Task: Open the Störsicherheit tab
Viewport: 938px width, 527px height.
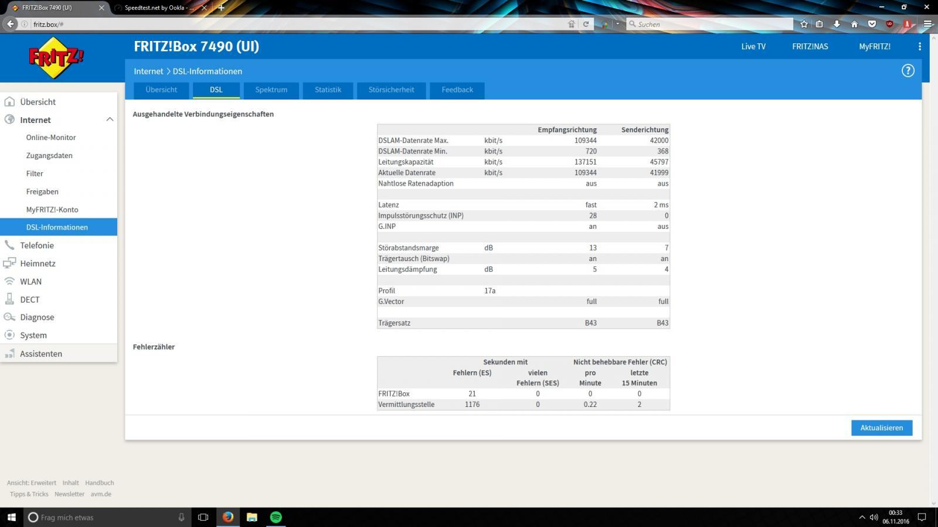Action: [x=391, y=90]
